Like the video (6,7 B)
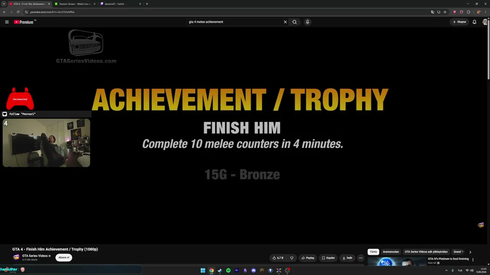This screenshot has width=490, height=275. click(x=278, y=258)
